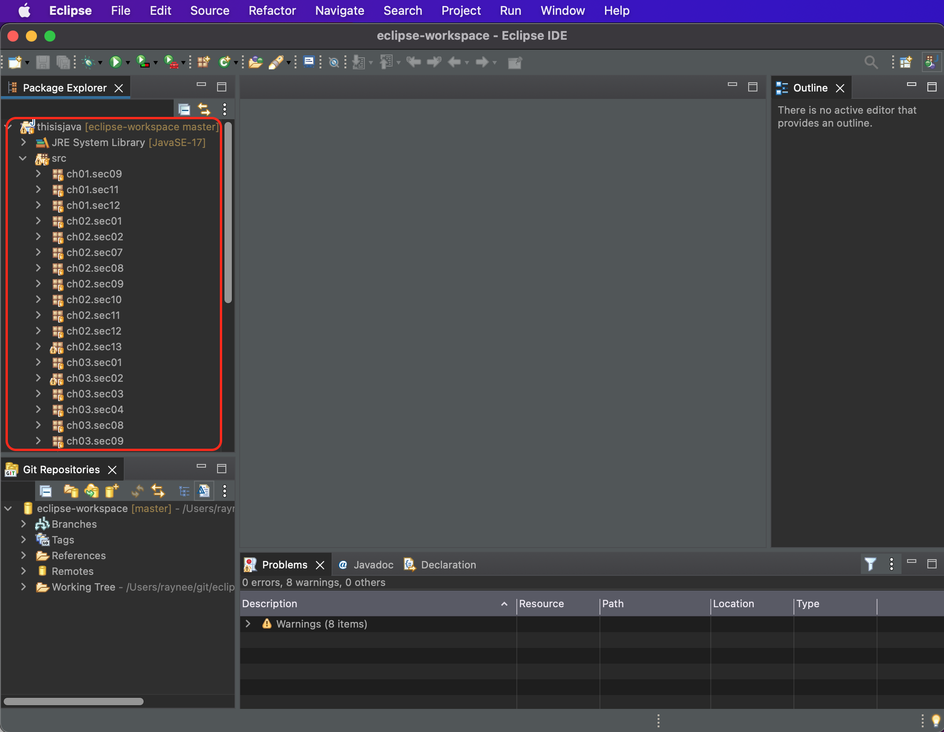
Task: Open the Refactor menu
Action: pos(272,11)
